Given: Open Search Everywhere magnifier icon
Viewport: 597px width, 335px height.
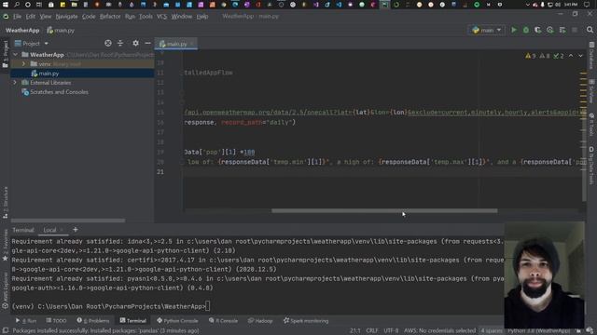Looking at the screenshot, I should tap(590, 30).
